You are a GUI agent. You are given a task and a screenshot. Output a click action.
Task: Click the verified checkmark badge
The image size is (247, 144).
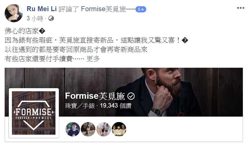point(131,96)
